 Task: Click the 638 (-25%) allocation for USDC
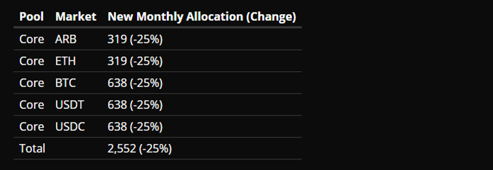(x=135, y=127)
